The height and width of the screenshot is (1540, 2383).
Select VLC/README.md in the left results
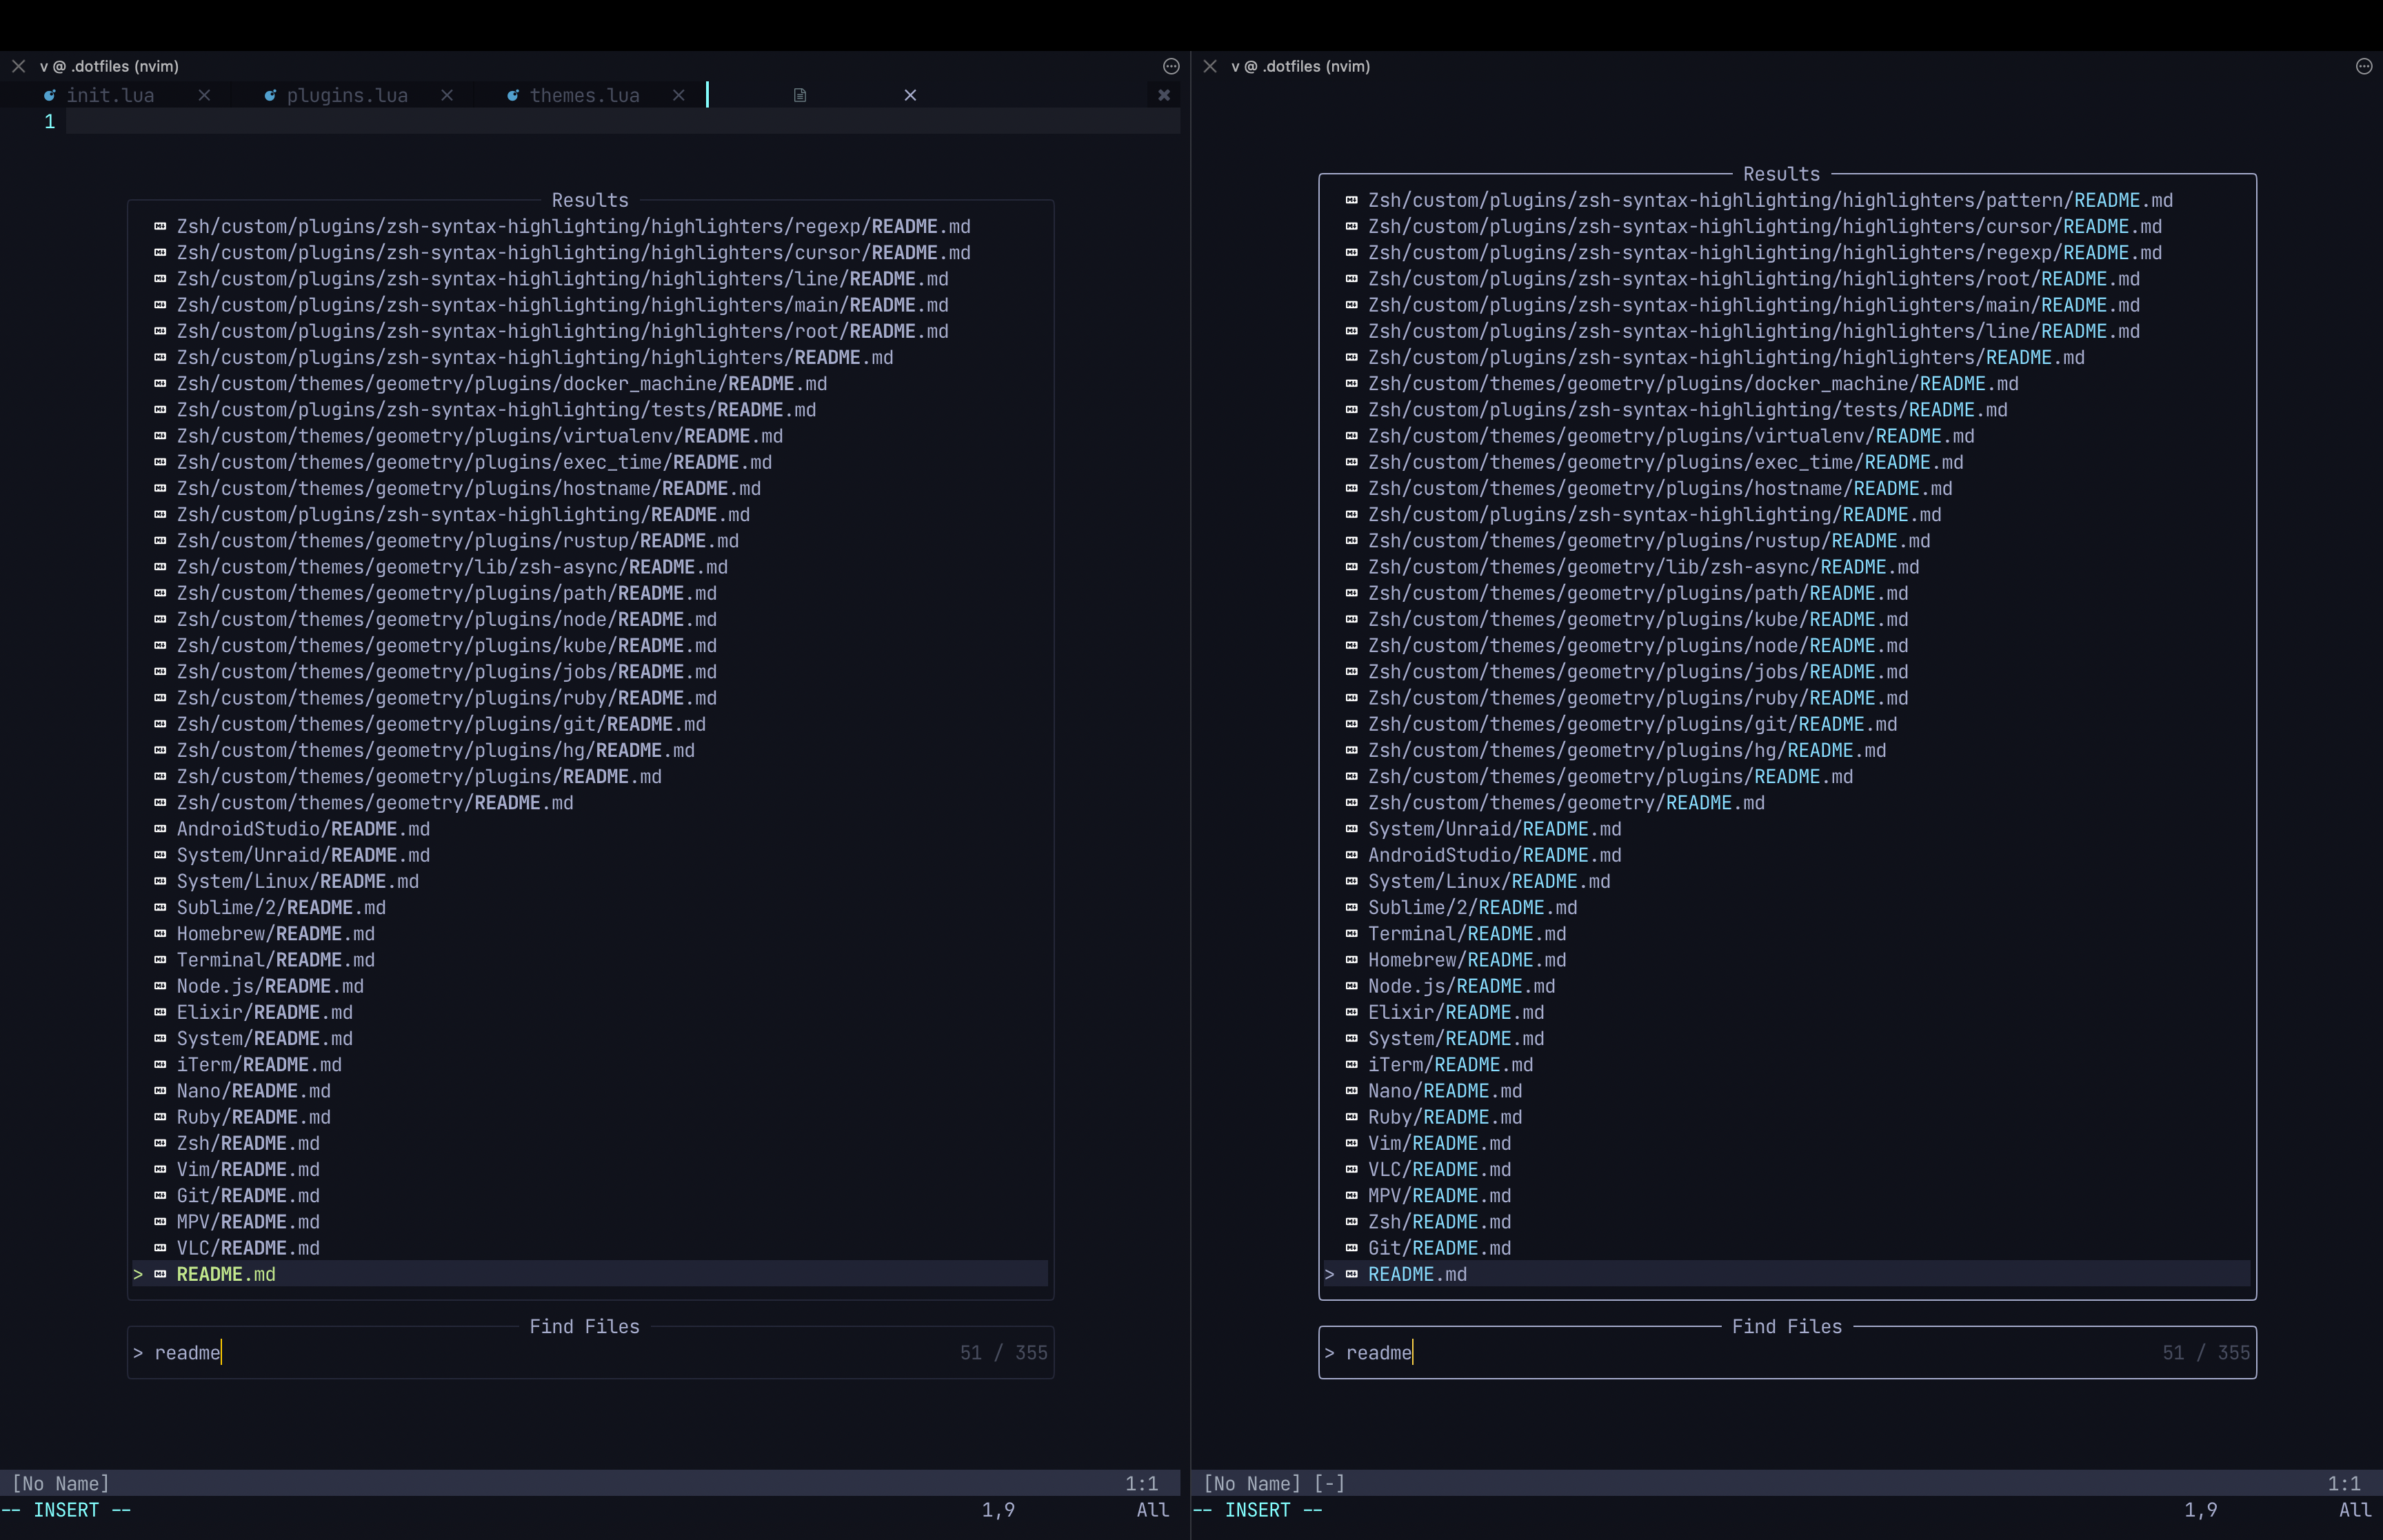coord(248,1248)
